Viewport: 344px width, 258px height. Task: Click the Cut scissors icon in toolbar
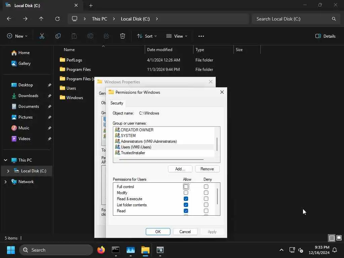42,36
